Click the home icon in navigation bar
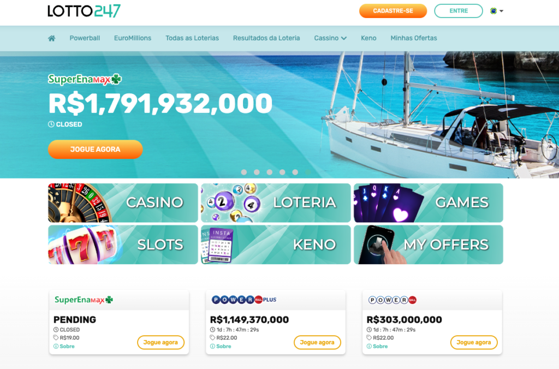The image size is (559, 369). pyautogui.click(x=52, y=38)
